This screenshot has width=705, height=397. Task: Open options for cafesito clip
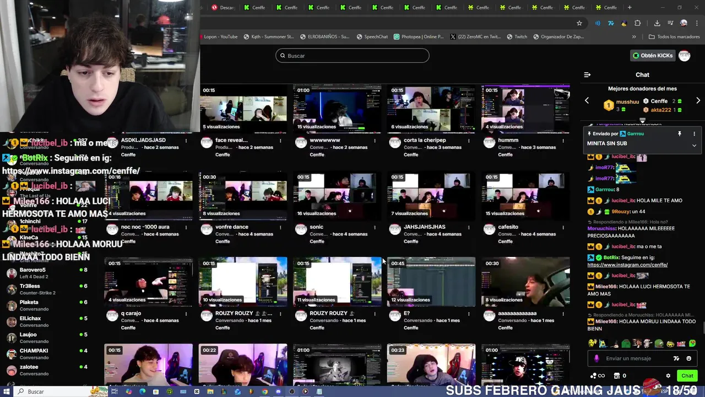click(563, 227)
